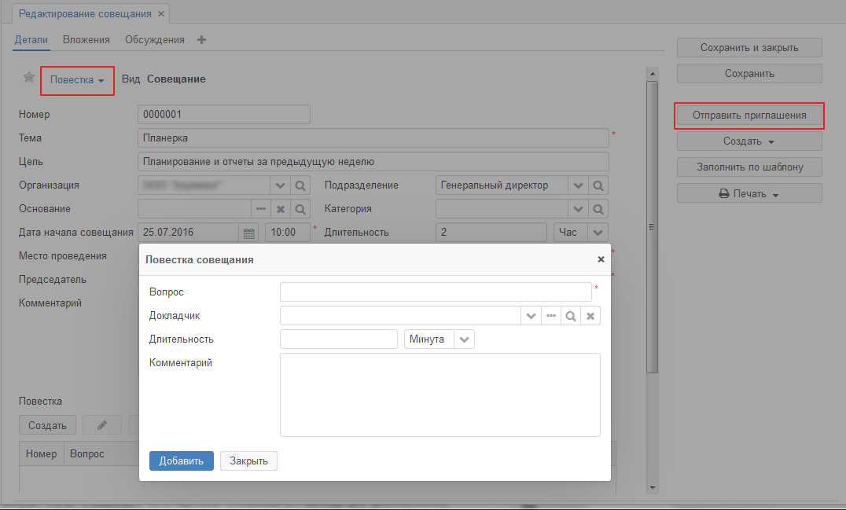This screenshot has height=510, width=846.
Task: Click the Цель field
Action: tap(373, 162)
